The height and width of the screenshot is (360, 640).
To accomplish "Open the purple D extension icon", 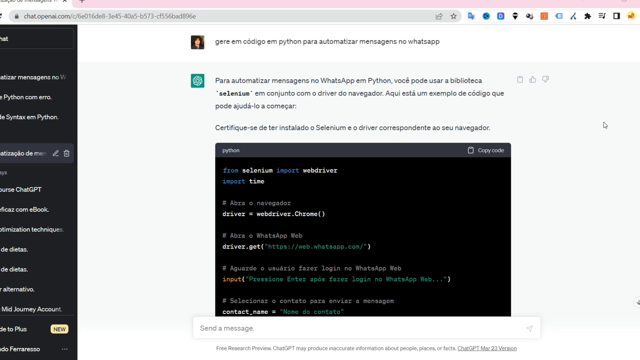I will (501, 16).
